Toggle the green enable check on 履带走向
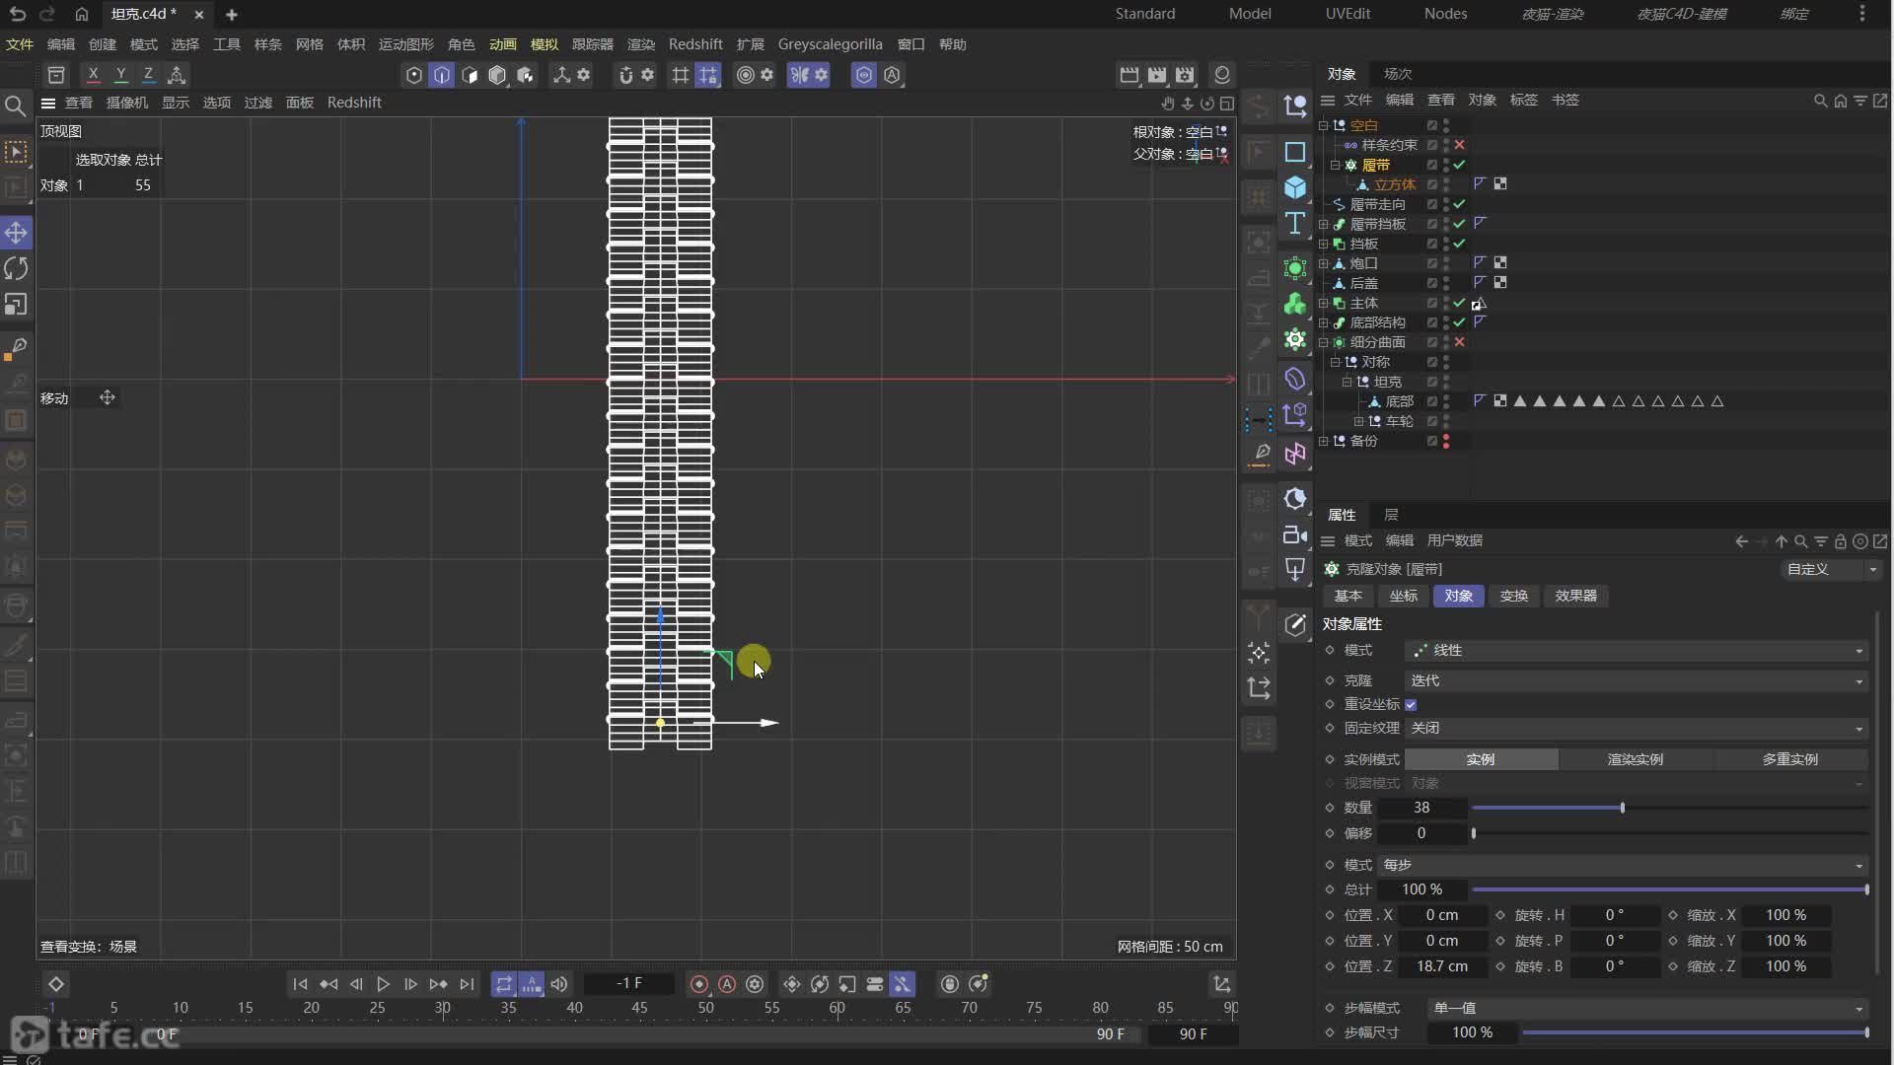Viewport: 1894px width, 1065px height. tap(1460, 204)
